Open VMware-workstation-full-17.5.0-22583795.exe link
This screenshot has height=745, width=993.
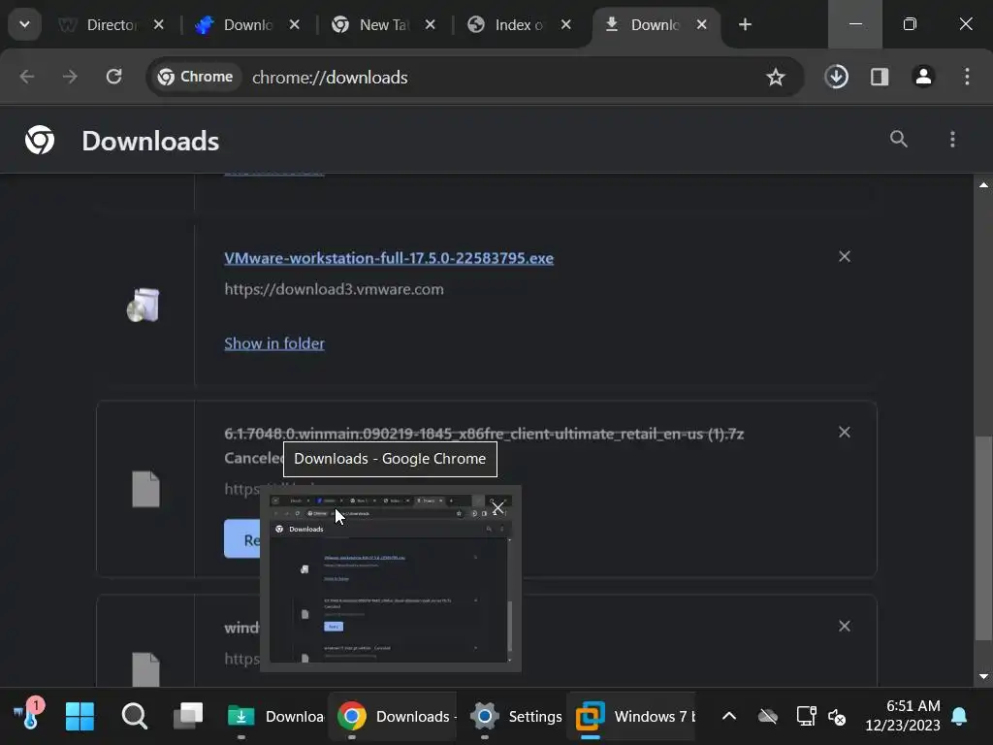coord(389,258)
